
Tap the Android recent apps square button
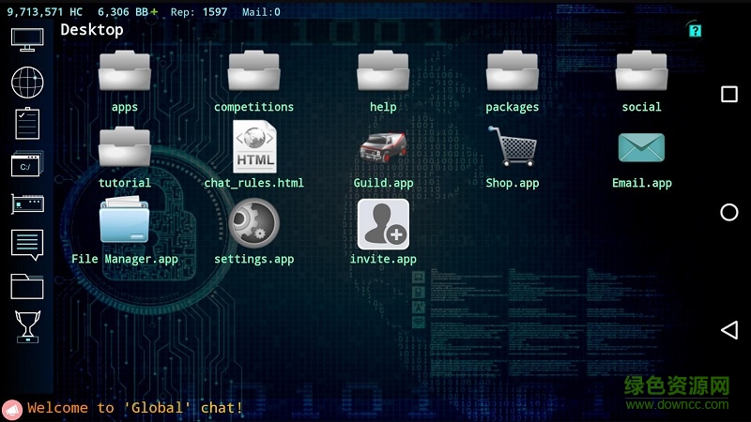729,95
